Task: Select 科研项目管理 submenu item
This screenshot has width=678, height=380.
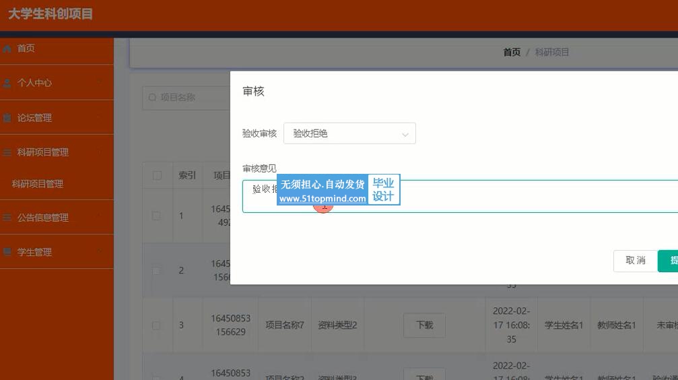Action: (x=57, y=184)
